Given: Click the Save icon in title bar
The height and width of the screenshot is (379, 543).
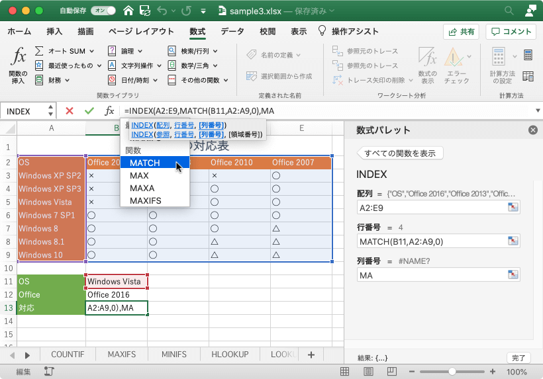Looking at the screenshot, I should [x=145, y=11].
